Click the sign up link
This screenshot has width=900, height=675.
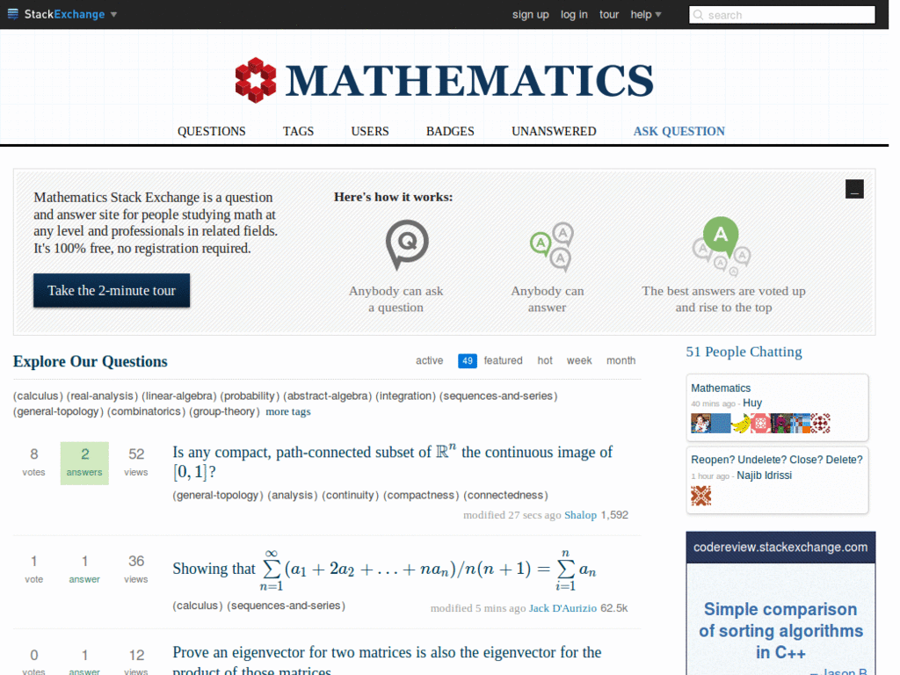tap(530, 14)
